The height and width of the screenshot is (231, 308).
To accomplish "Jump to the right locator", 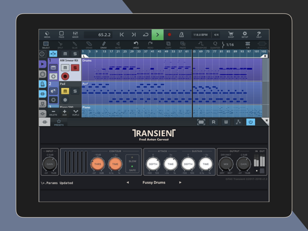I will 134,35.
